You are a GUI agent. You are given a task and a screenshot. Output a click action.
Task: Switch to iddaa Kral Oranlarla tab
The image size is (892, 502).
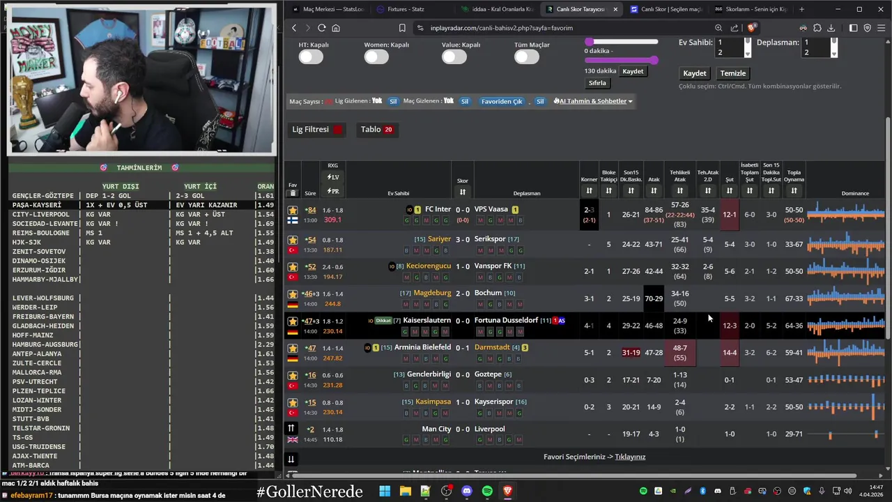pos(496,9)
